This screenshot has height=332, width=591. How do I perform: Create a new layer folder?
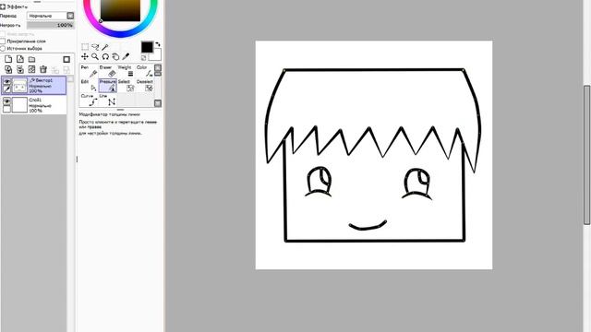pos(31,59)
